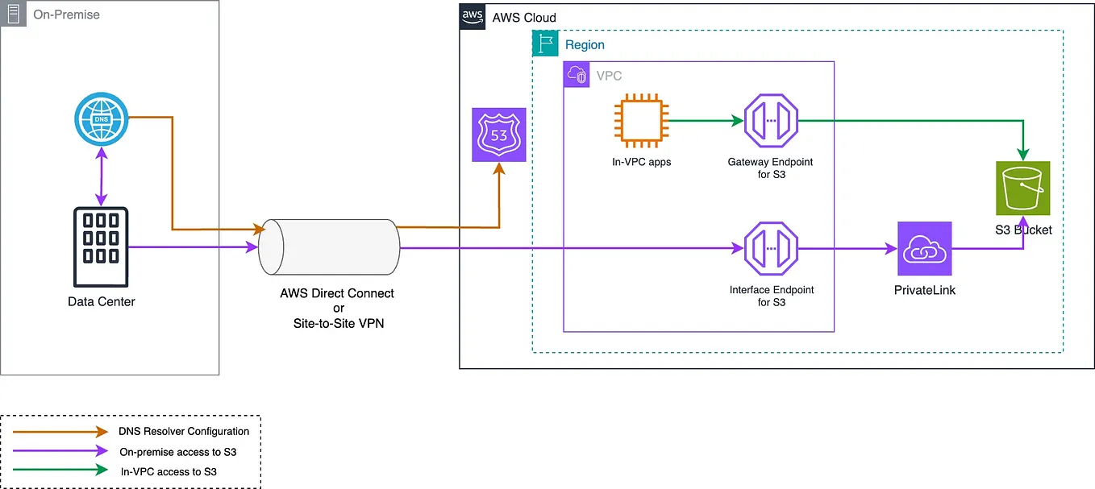The image size is (1095, 489).
Task: Click the Site-to-Site VPN label text
Action: click(338, 323)
